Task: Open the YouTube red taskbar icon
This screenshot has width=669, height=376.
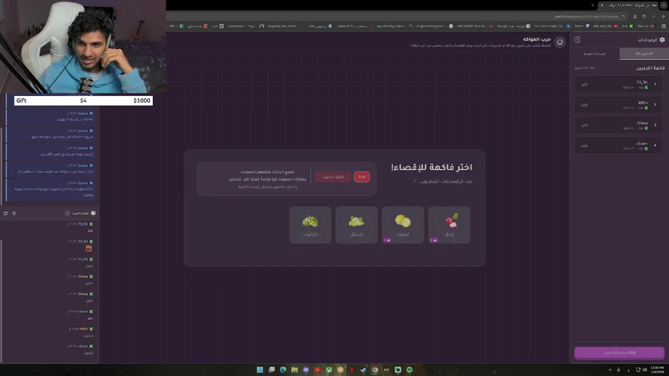Action: (317, 370)
